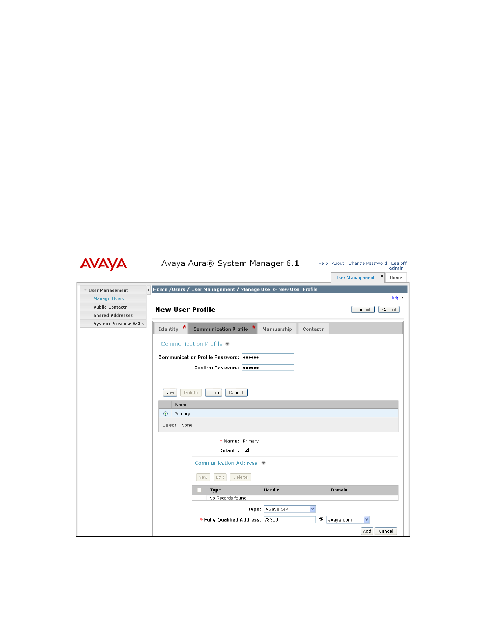The width and height of the screenshot is (486, 629).
Task: Click the Communication Profile section heading
Action: [x=192, y=344]
